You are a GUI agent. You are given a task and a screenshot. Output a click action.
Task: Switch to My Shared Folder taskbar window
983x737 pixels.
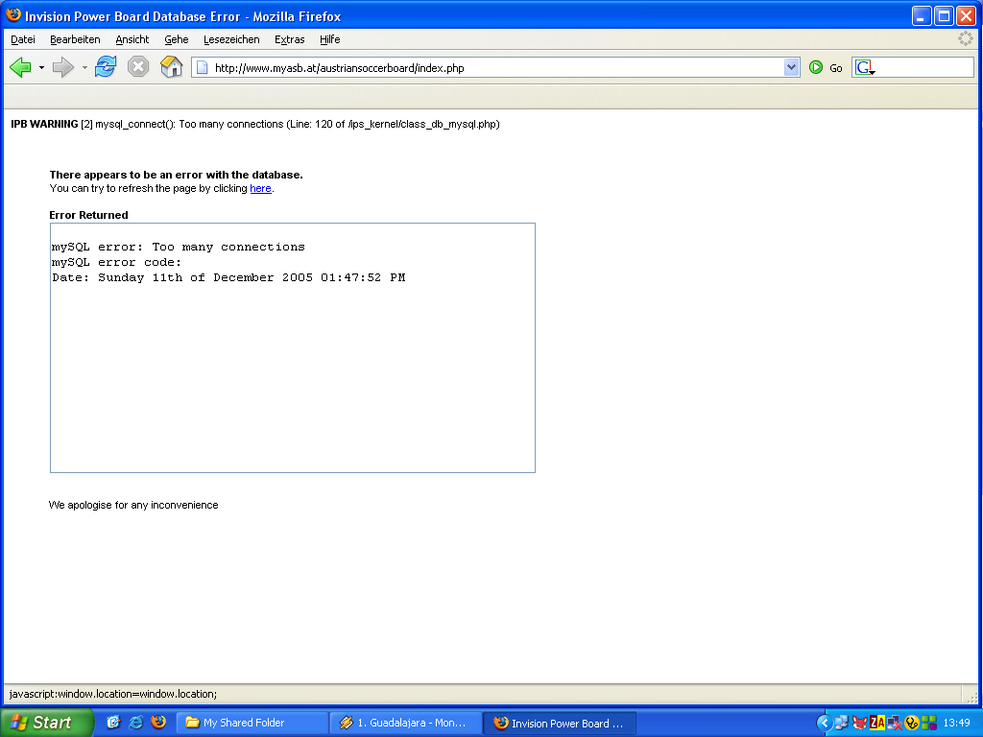(252, 724)
